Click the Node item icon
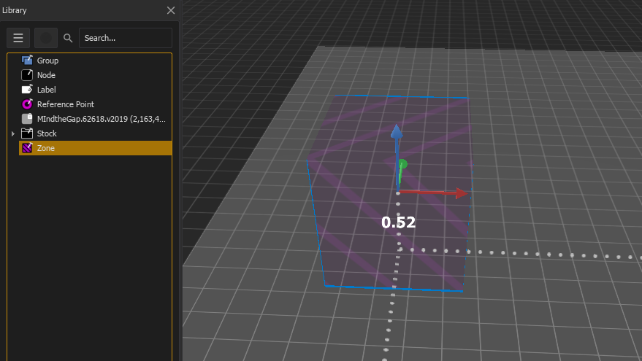This screenshot has height=361, width=642. pos(27,75)
